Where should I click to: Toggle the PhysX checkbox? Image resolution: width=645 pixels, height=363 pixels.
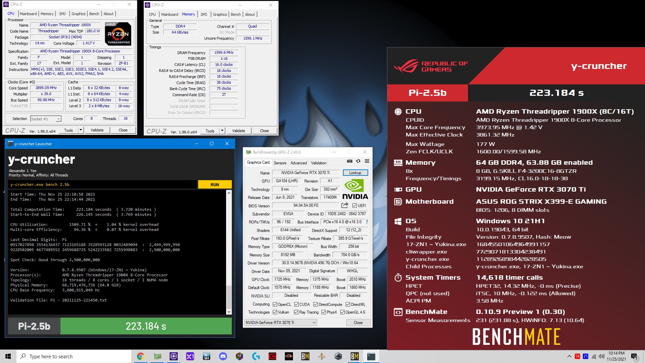tap(324, 312)
